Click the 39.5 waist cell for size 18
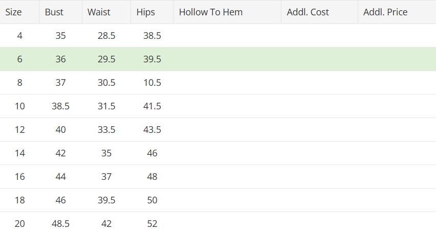Viewport: 436px width, 233px height. tap(106, 200)
